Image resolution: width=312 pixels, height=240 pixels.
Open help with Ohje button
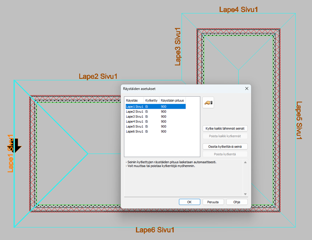237,202
